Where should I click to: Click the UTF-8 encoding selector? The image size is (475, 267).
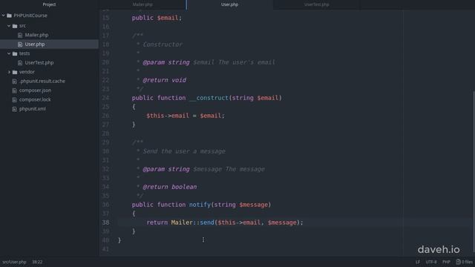(x=431, y=262)
